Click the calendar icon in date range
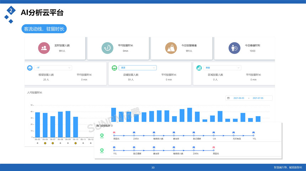The height and width of the screenshot is (171, 306). click(228, 98)
